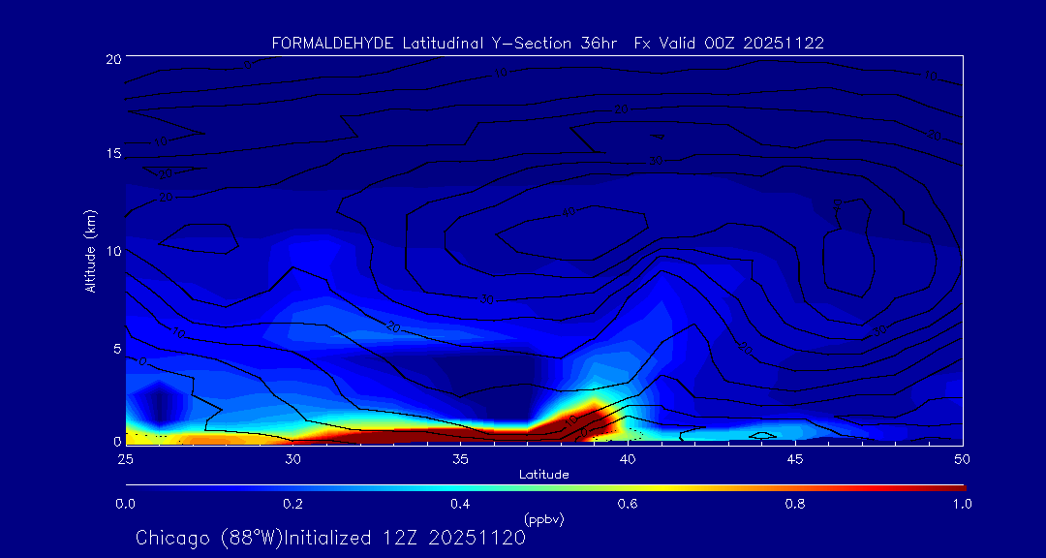Click the 1.0 colorbar tick label
The image size is (1046, 558).
(963, 503)
